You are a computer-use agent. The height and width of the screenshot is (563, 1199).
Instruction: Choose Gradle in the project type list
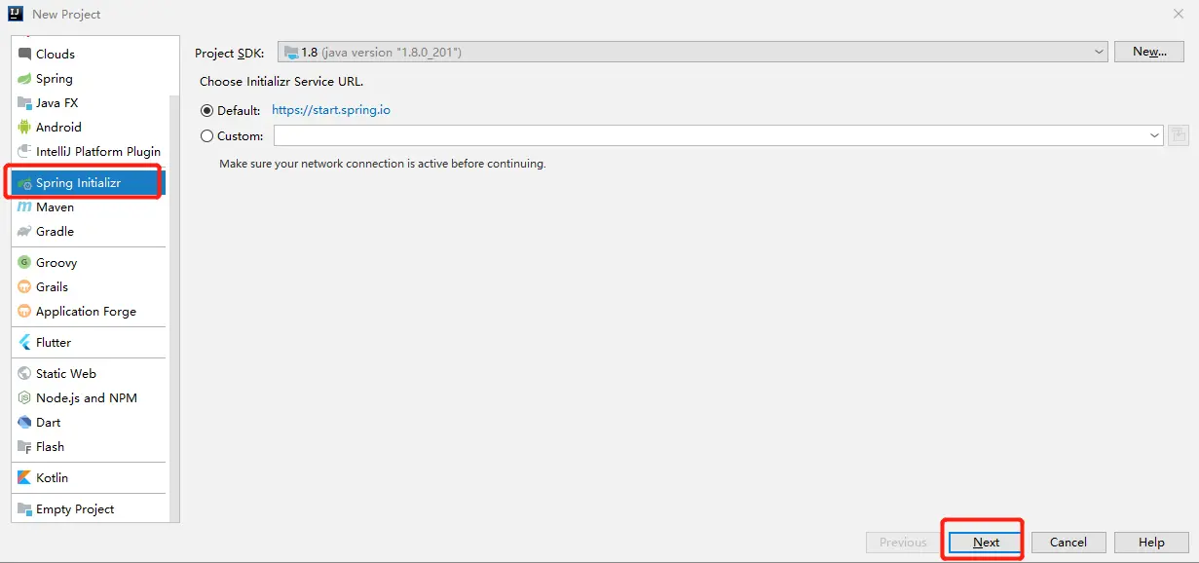[89, 231]
